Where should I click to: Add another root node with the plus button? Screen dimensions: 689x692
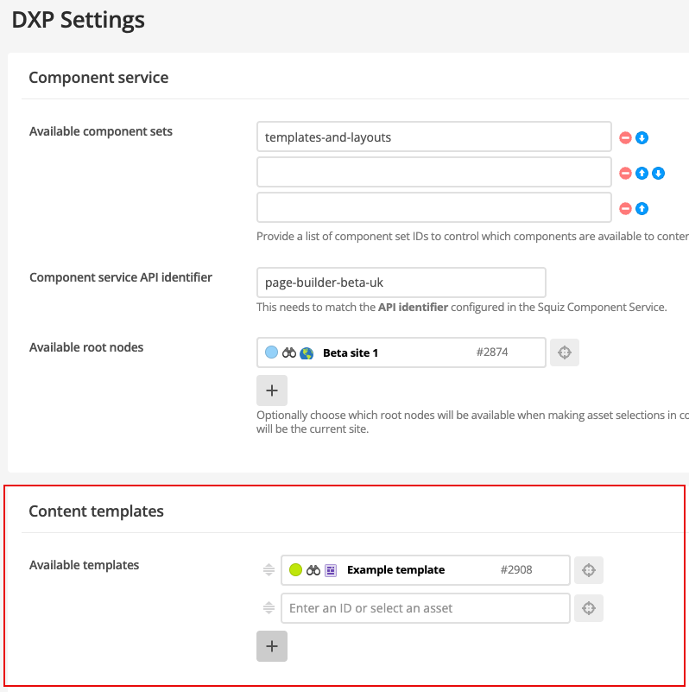(x=272, y=390)
